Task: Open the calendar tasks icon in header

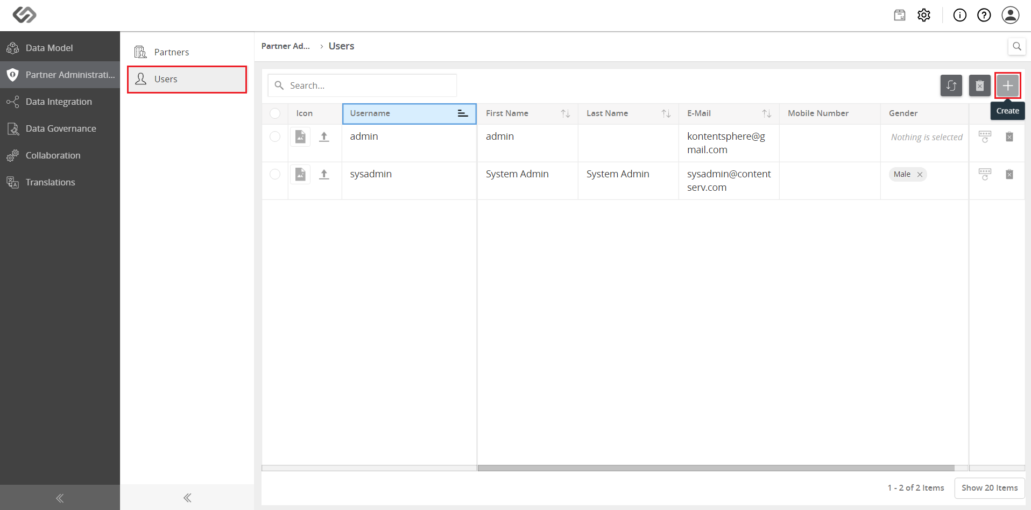Action: (900, 15)
